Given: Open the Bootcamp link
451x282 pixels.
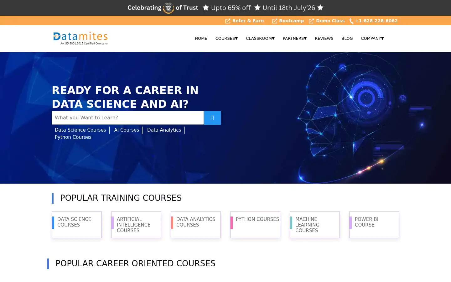Looking at the screenshot, I should tap(292, 21).
